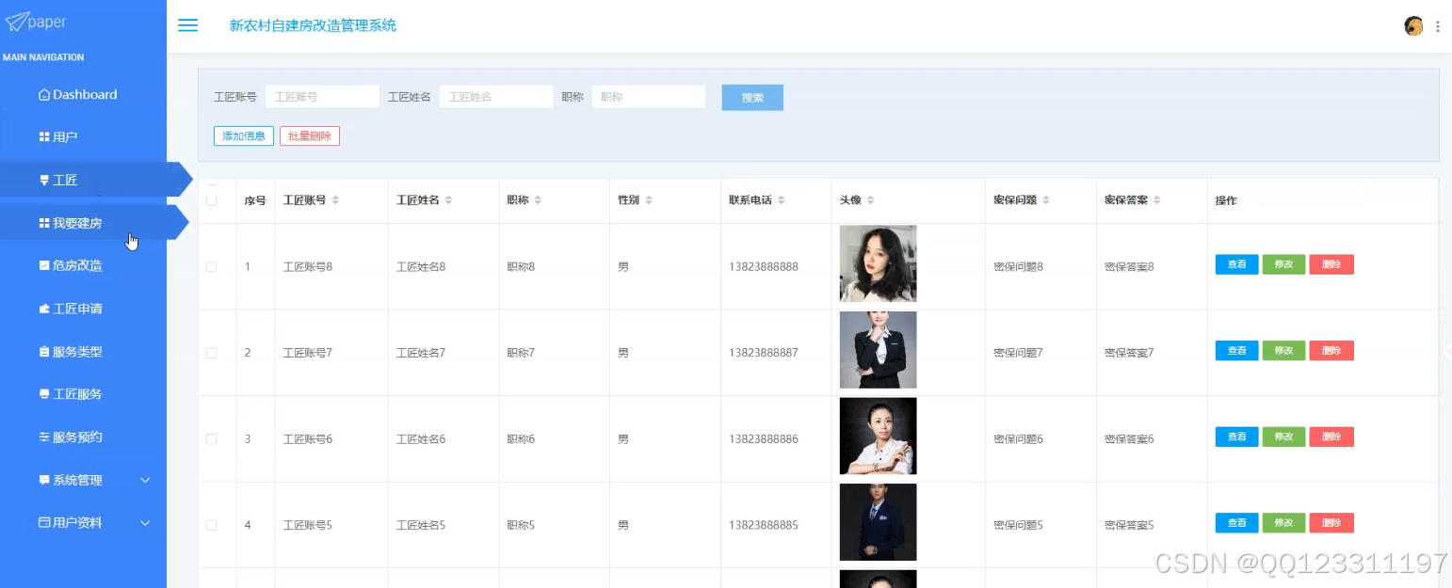Click the icon beside 工匠 menu

[x=43, y=180]
